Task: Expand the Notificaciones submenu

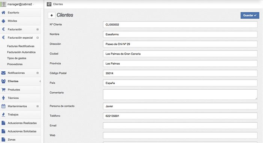Action: (x=38, y=73)
